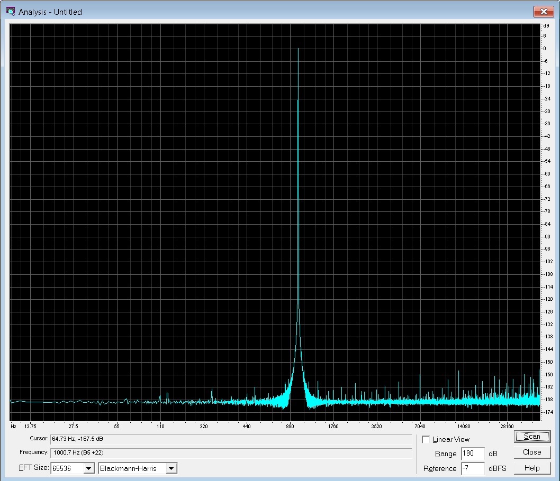Close the analysis dialog with Close button
Screen dimensions: 560x481
pyautogui.click(x=532, y=452)
